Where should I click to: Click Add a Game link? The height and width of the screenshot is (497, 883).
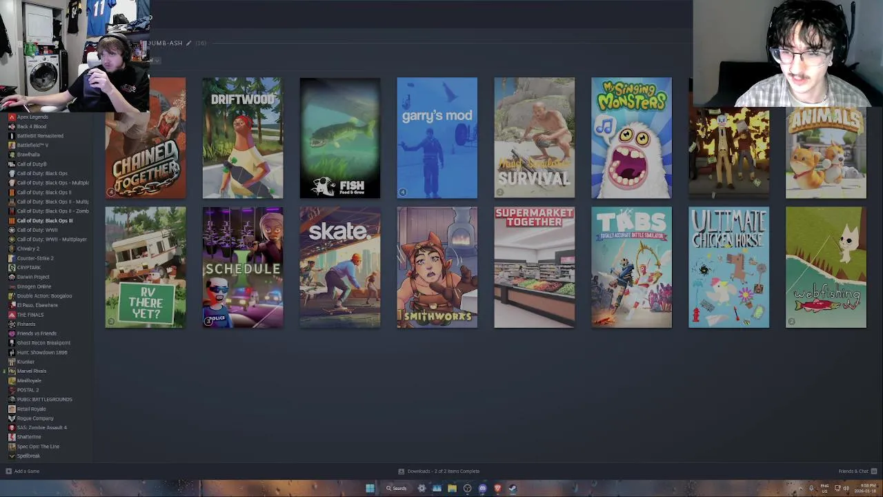(x=27, y=471)
